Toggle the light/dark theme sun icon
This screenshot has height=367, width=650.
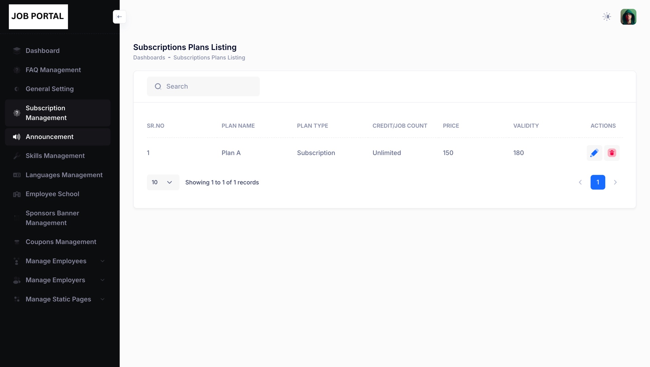coord(607,17)
